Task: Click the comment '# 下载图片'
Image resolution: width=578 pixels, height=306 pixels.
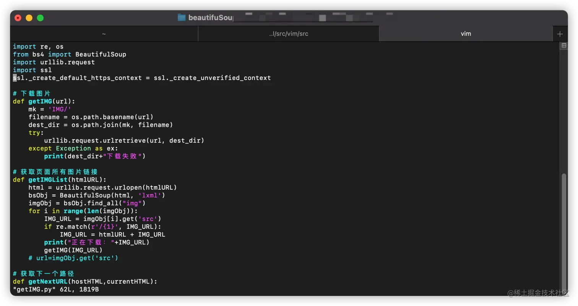Action: (32, 93)
